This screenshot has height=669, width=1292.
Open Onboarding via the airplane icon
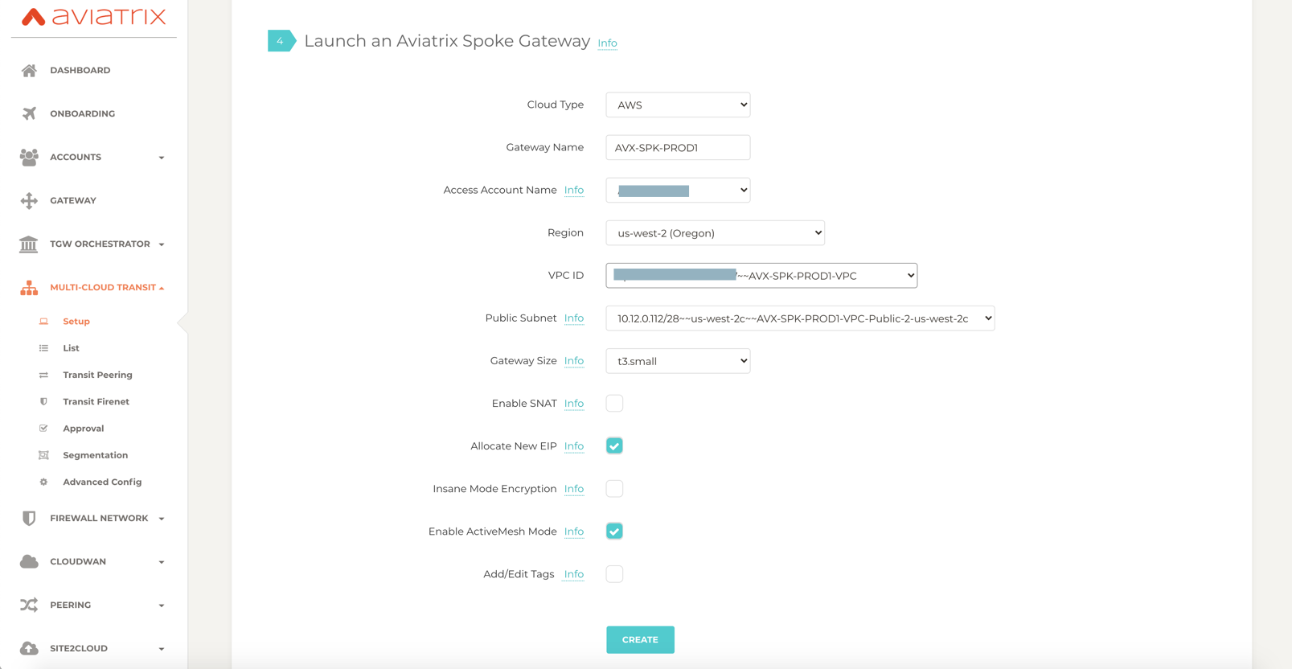pos(29,114)
